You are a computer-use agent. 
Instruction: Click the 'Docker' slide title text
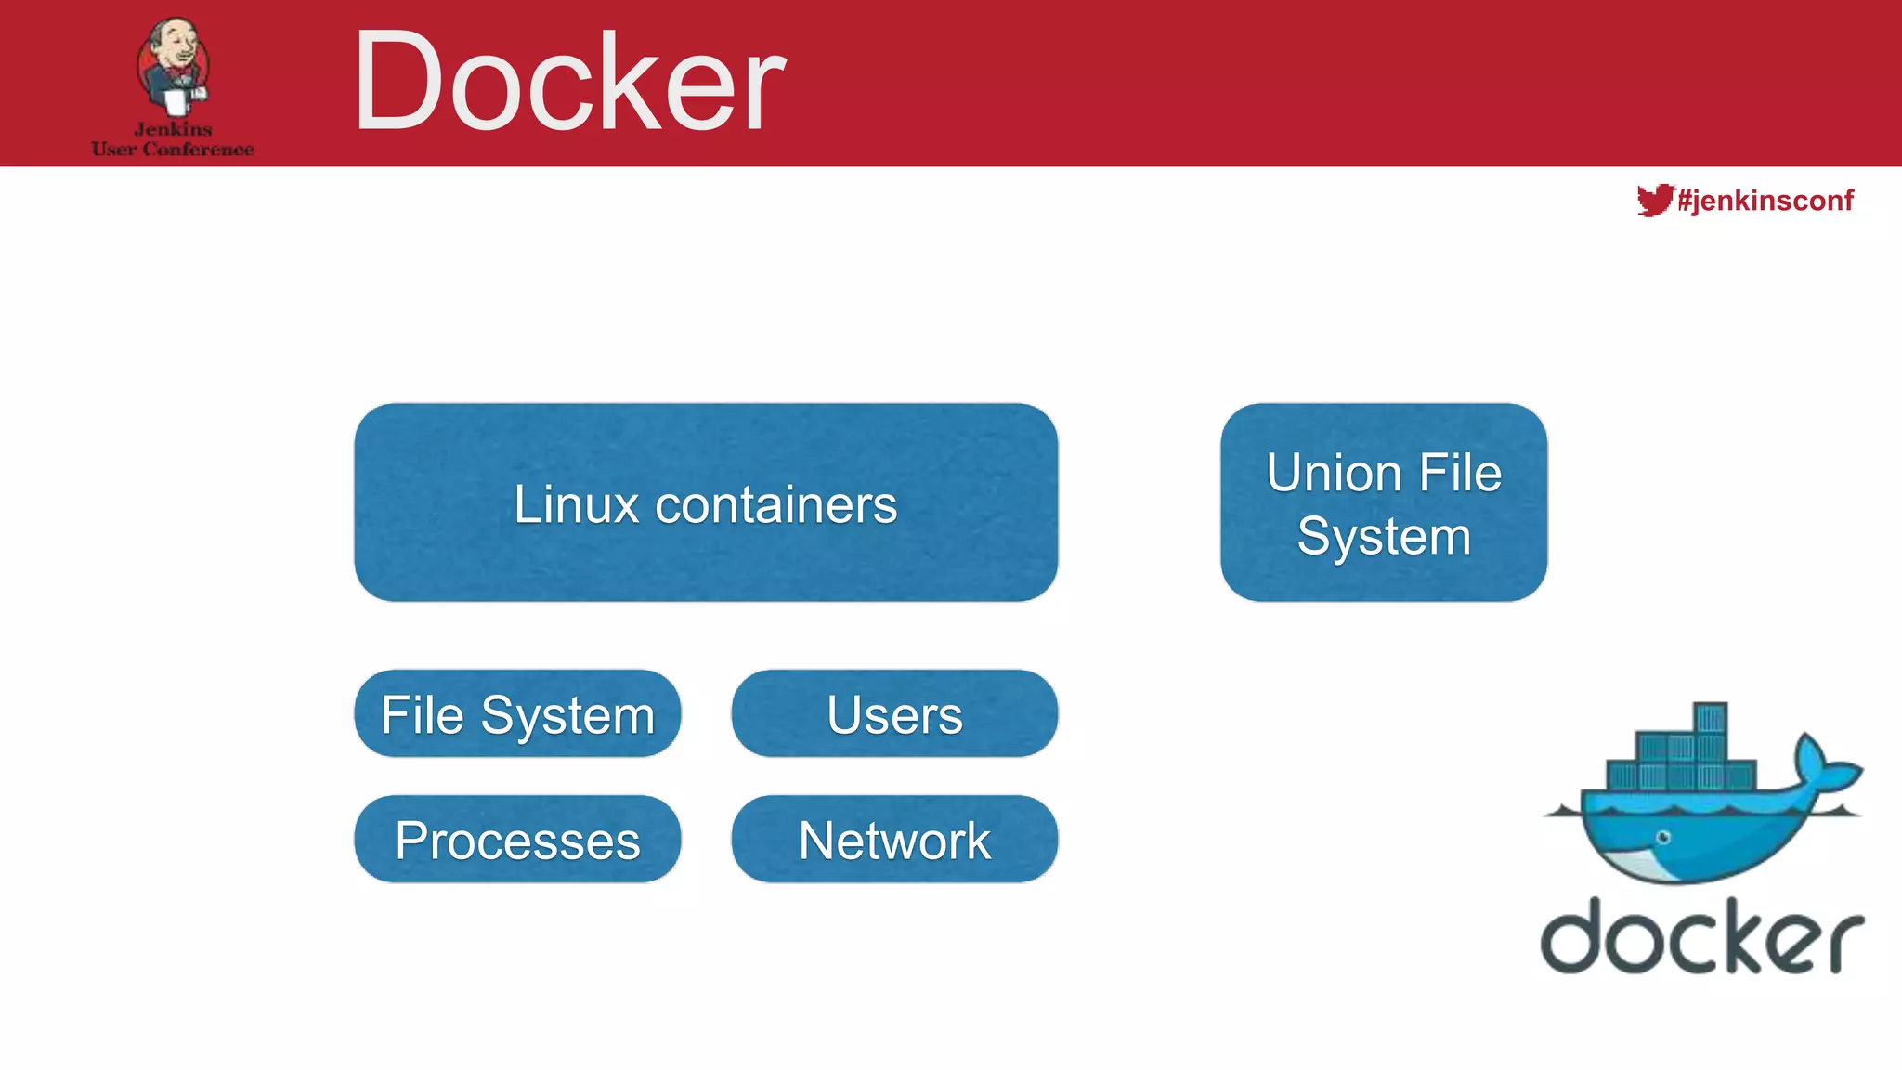[x=568, y=82]
